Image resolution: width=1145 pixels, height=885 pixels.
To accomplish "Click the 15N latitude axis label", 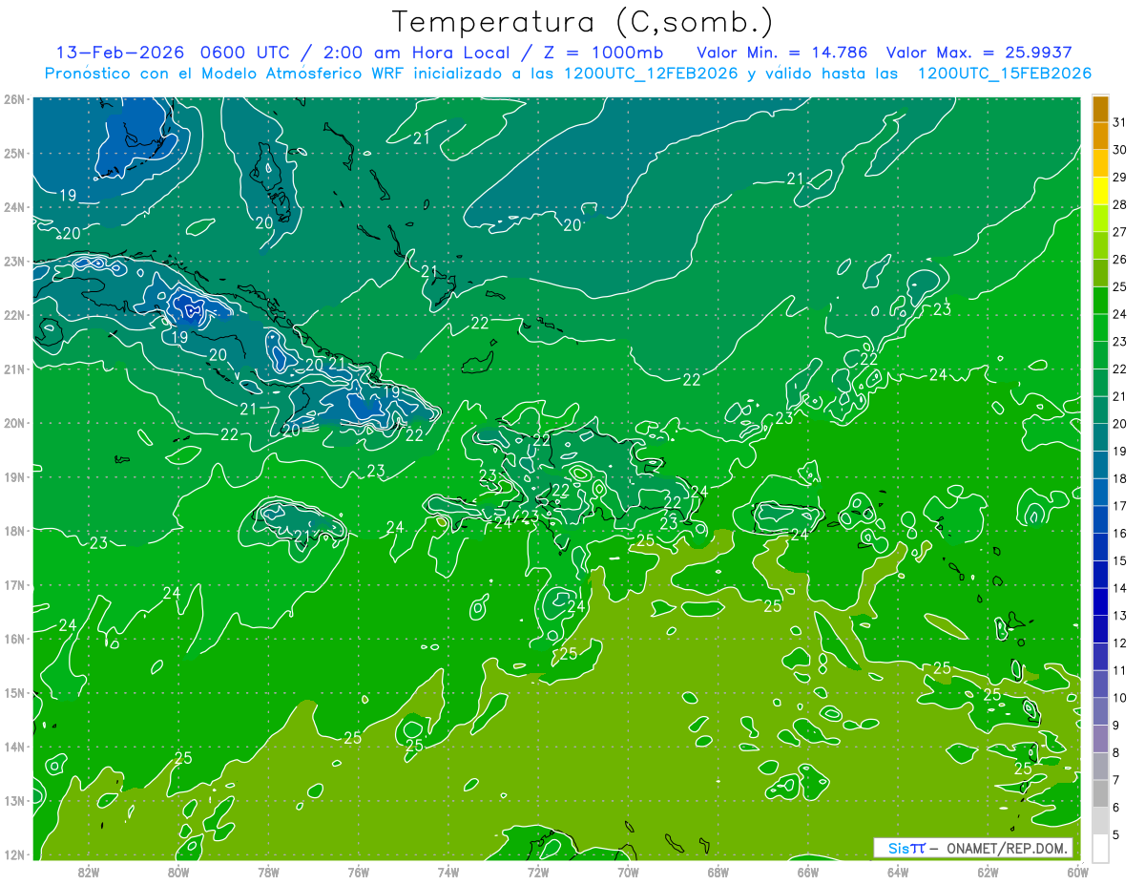I will pyautogui.click(x=13, y=692).
